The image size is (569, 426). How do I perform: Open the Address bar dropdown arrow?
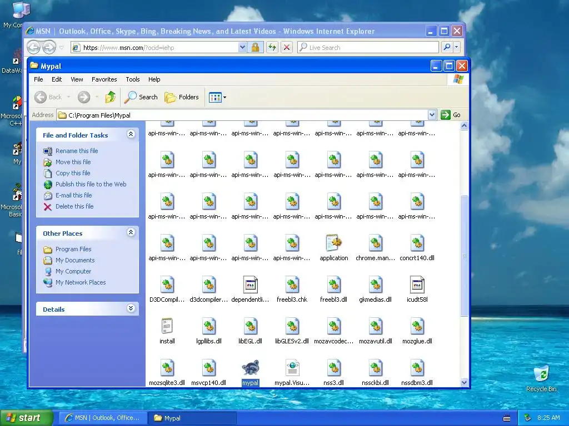pyautogui.click(x=432, y=115)
